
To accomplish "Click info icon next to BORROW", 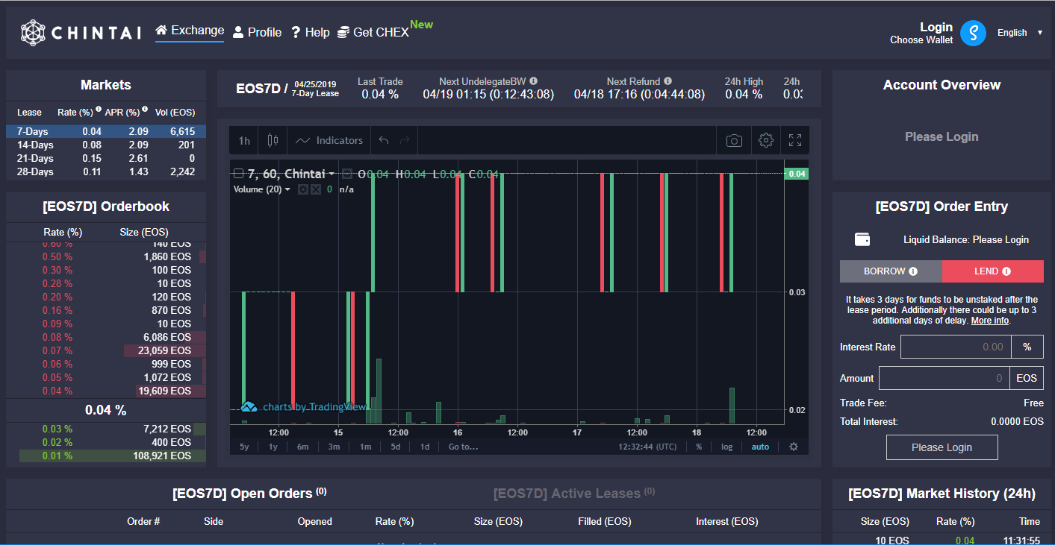I will (913, 271).
